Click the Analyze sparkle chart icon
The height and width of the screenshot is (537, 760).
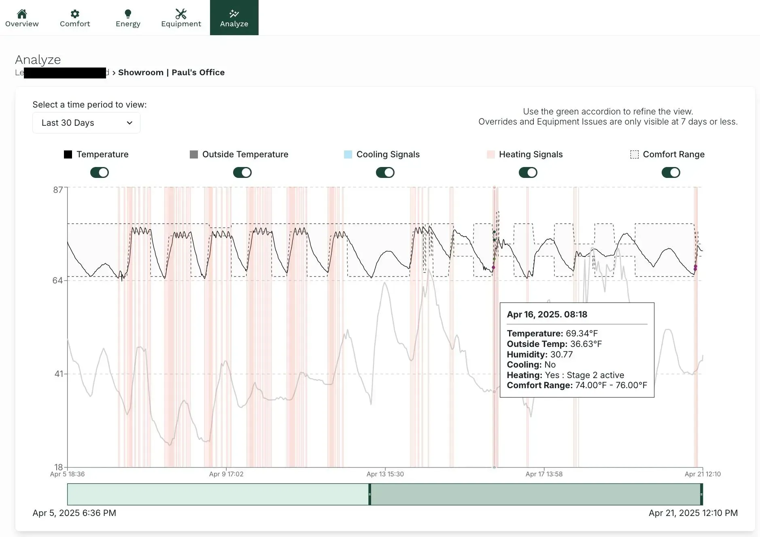[x=234, y=14]
